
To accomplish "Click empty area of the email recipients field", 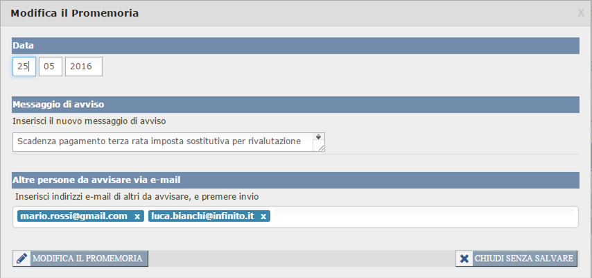I will [423, 216].
